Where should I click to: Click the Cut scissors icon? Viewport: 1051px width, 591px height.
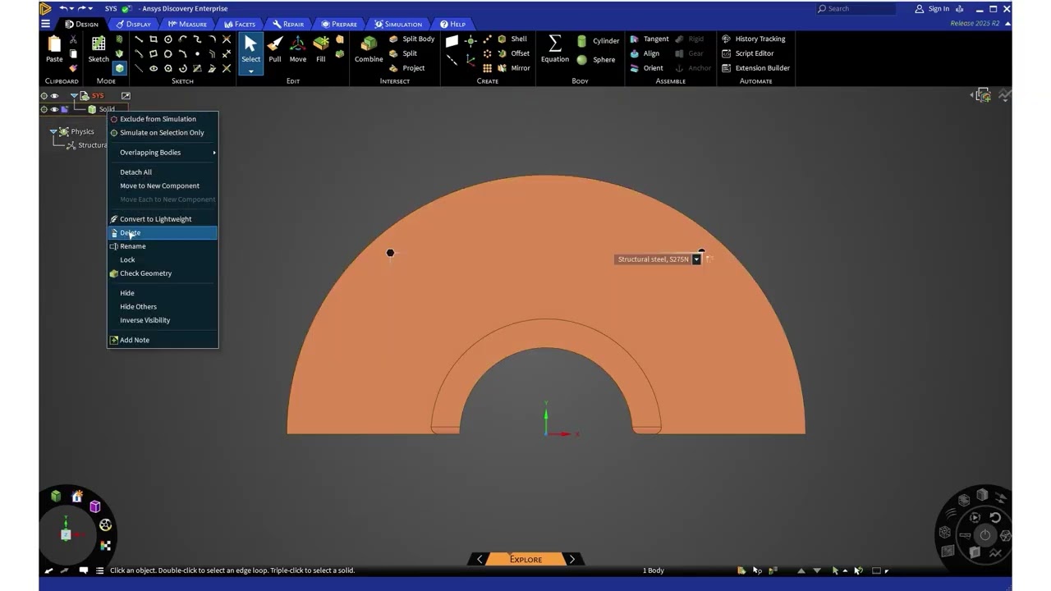tap(73, 39)
